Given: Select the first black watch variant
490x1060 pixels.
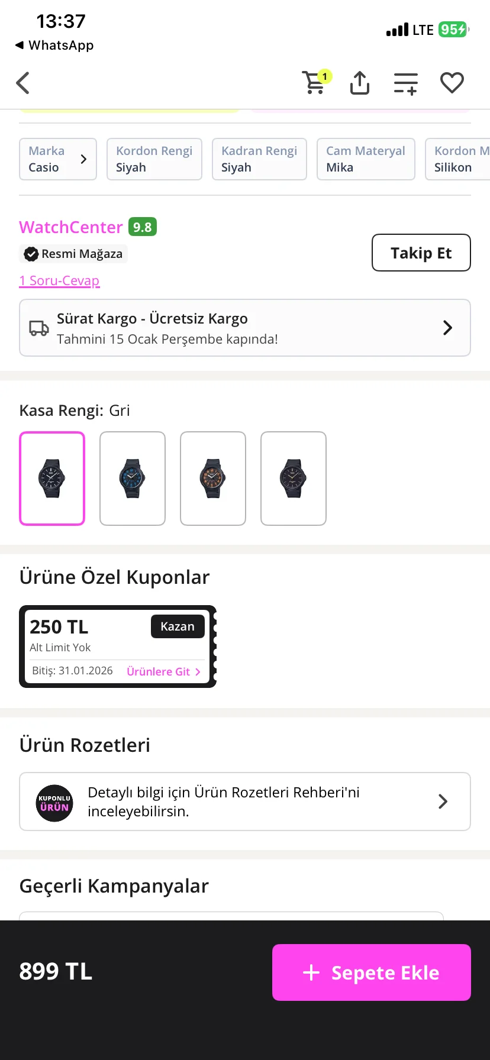Looking at the screenshot, I should pos(52,479).
